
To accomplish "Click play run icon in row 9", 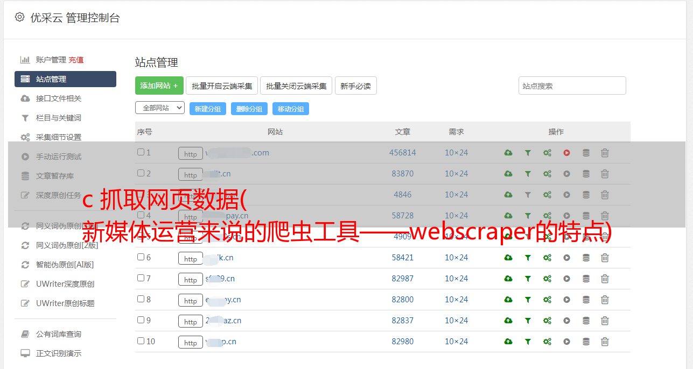I will coord(566,321).
